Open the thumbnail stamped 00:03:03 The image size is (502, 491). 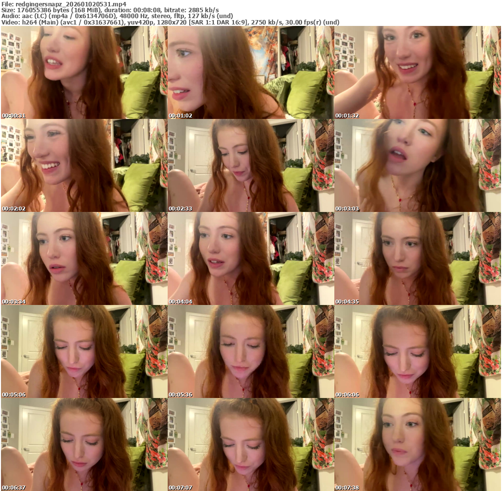418,165
